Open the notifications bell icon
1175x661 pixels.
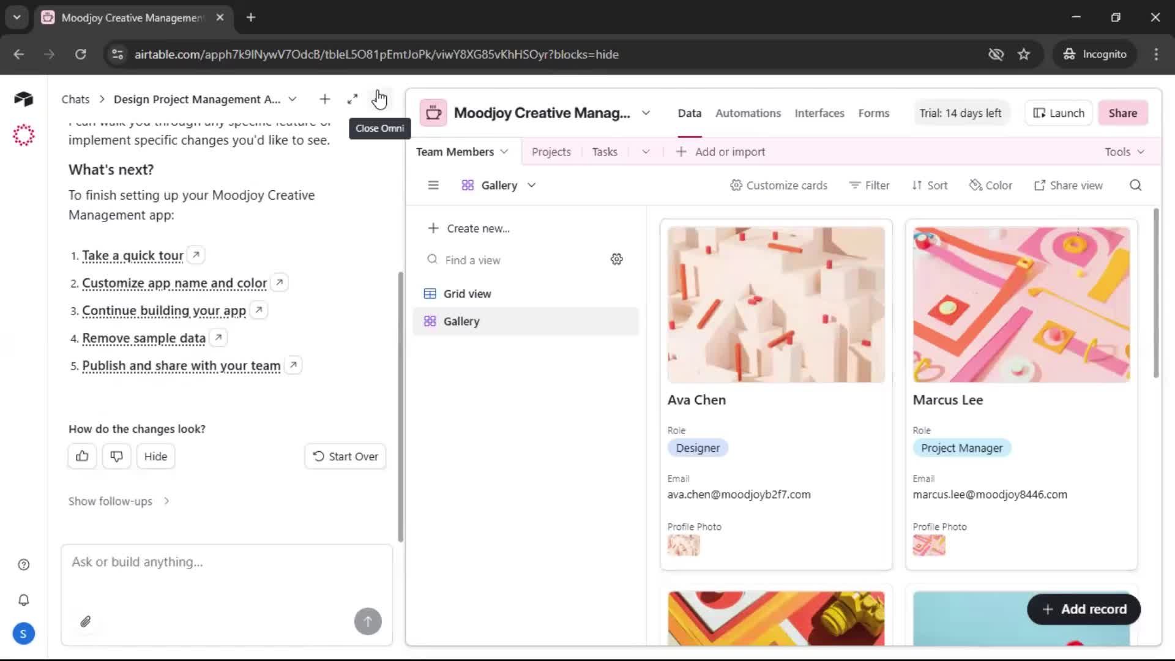tap(24, 600)
